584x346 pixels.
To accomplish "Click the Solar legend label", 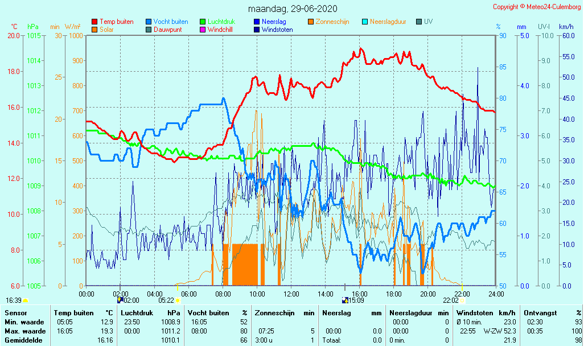I will [106, 30].
